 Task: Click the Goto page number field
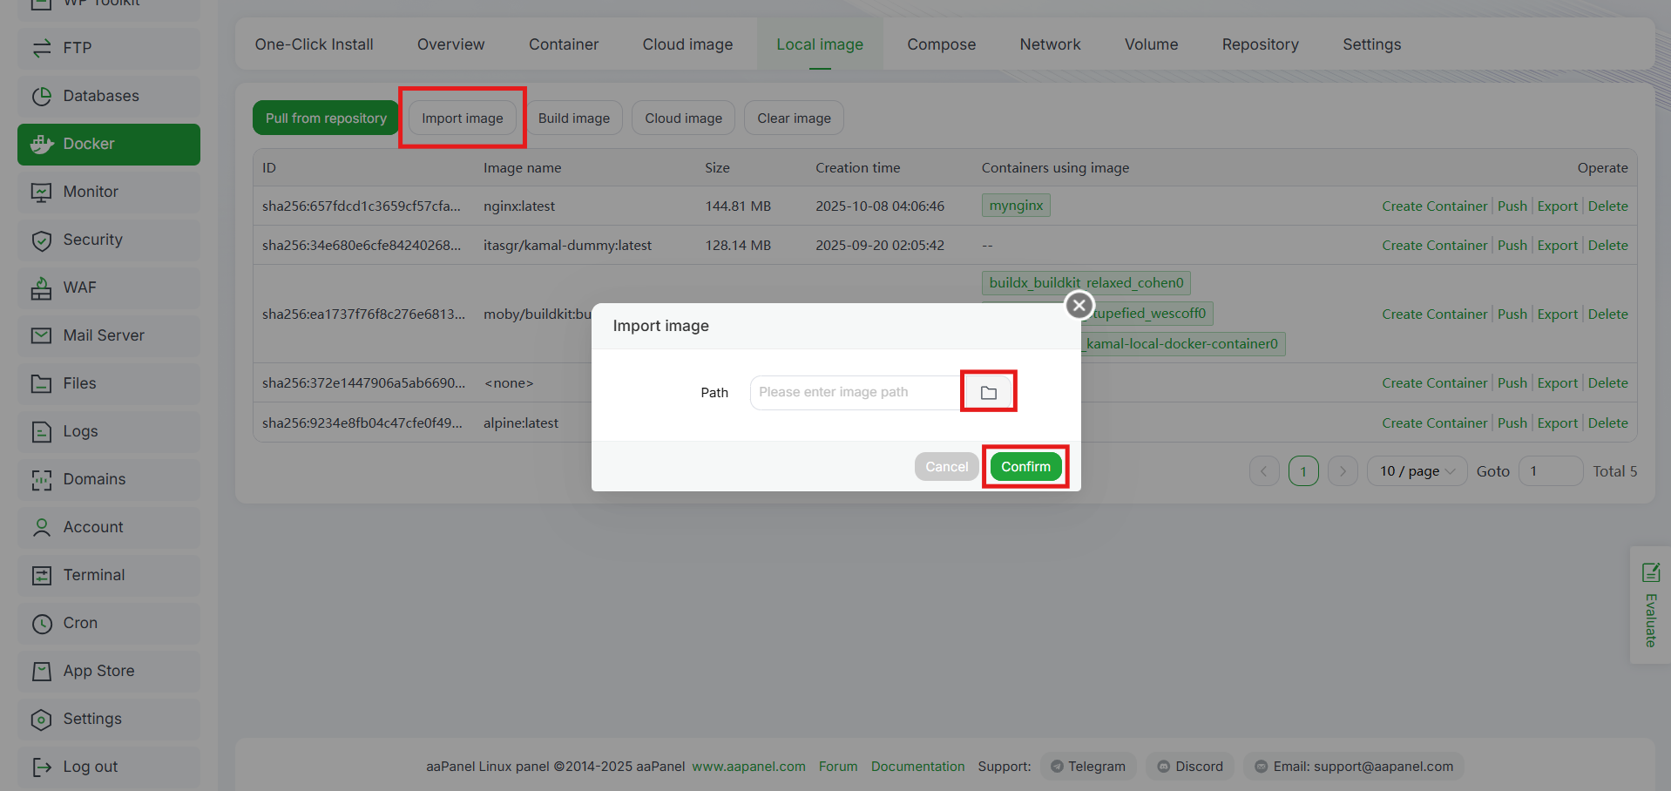click(1551, 471)
